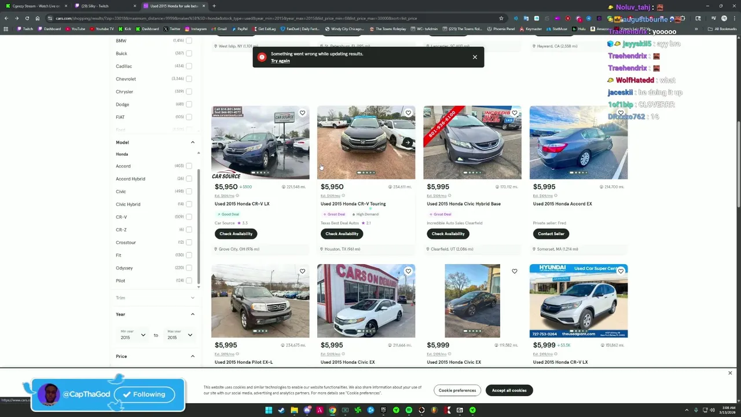
Task: Enable the Dodge make filter
Action: [189, 104]
